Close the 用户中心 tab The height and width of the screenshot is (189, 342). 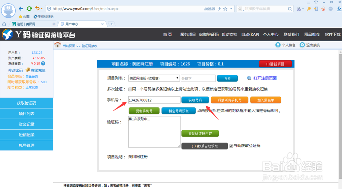[102, 24]
